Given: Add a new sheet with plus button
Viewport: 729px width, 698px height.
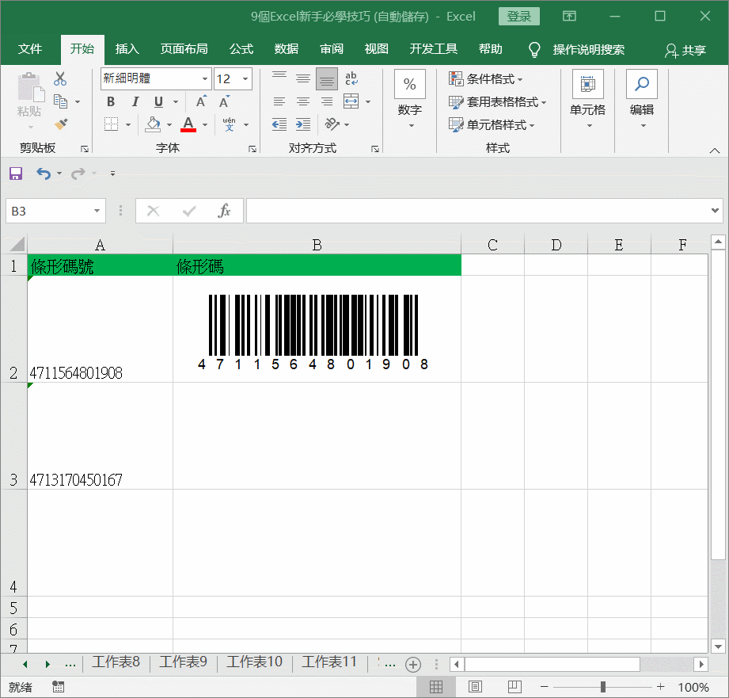Looking at the screenshot, I should tap(413, 664).
